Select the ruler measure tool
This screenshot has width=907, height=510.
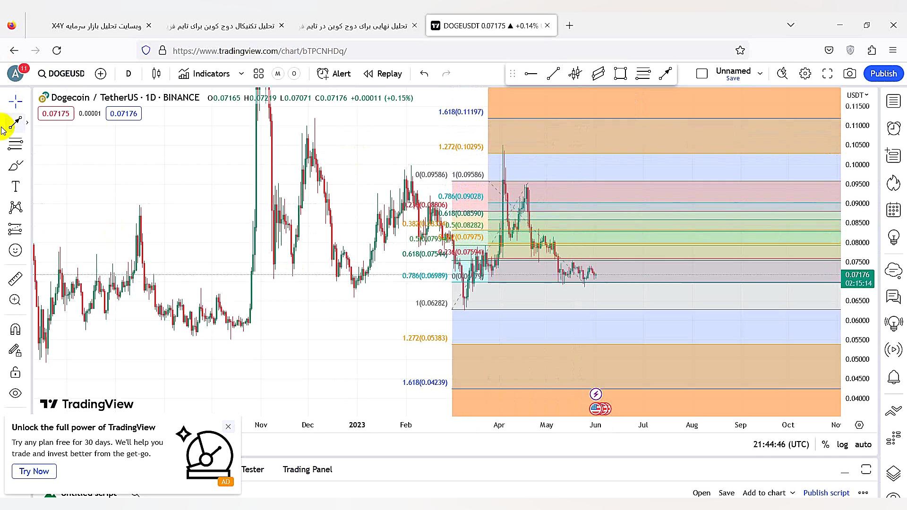(x=15, y=279)
